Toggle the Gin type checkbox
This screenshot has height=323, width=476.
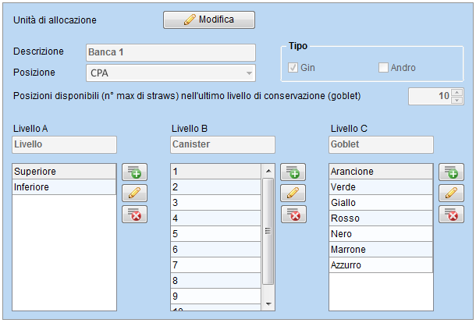(x=293, y=67)
